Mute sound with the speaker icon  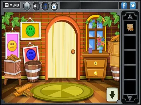pyautogui.click(x=36, y=6)
